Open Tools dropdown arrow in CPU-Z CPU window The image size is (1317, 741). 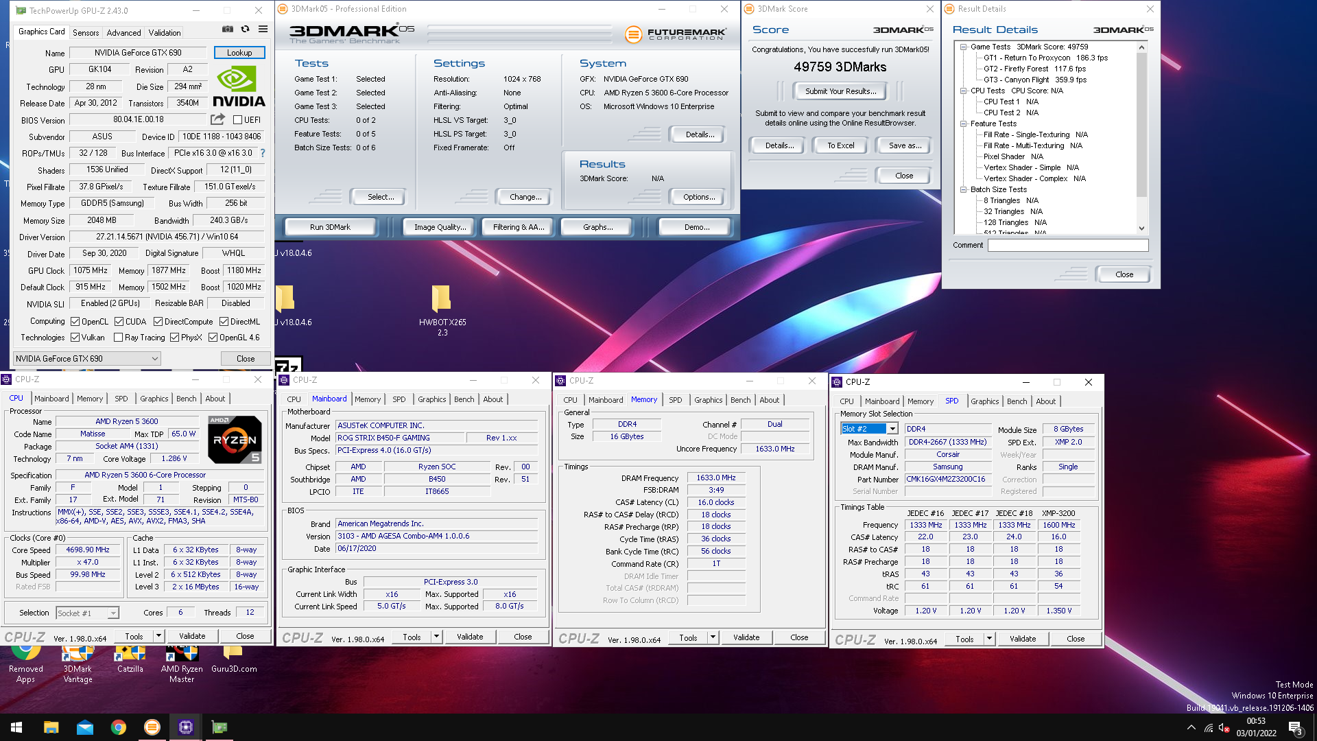(x=158, y=636)
